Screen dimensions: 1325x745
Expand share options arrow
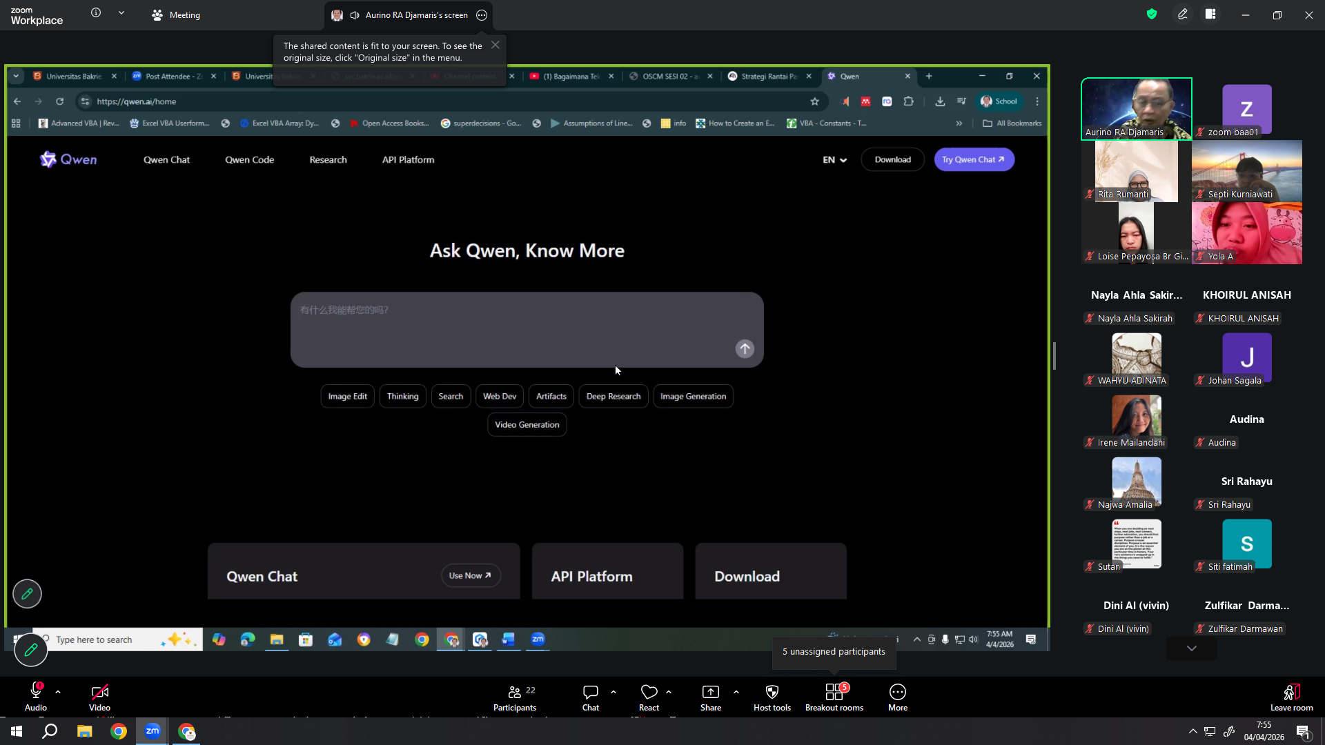[x=736, y=691]
